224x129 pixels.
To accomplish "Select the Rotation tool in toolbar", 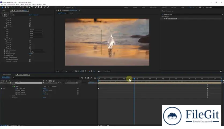I will point(20,7).
